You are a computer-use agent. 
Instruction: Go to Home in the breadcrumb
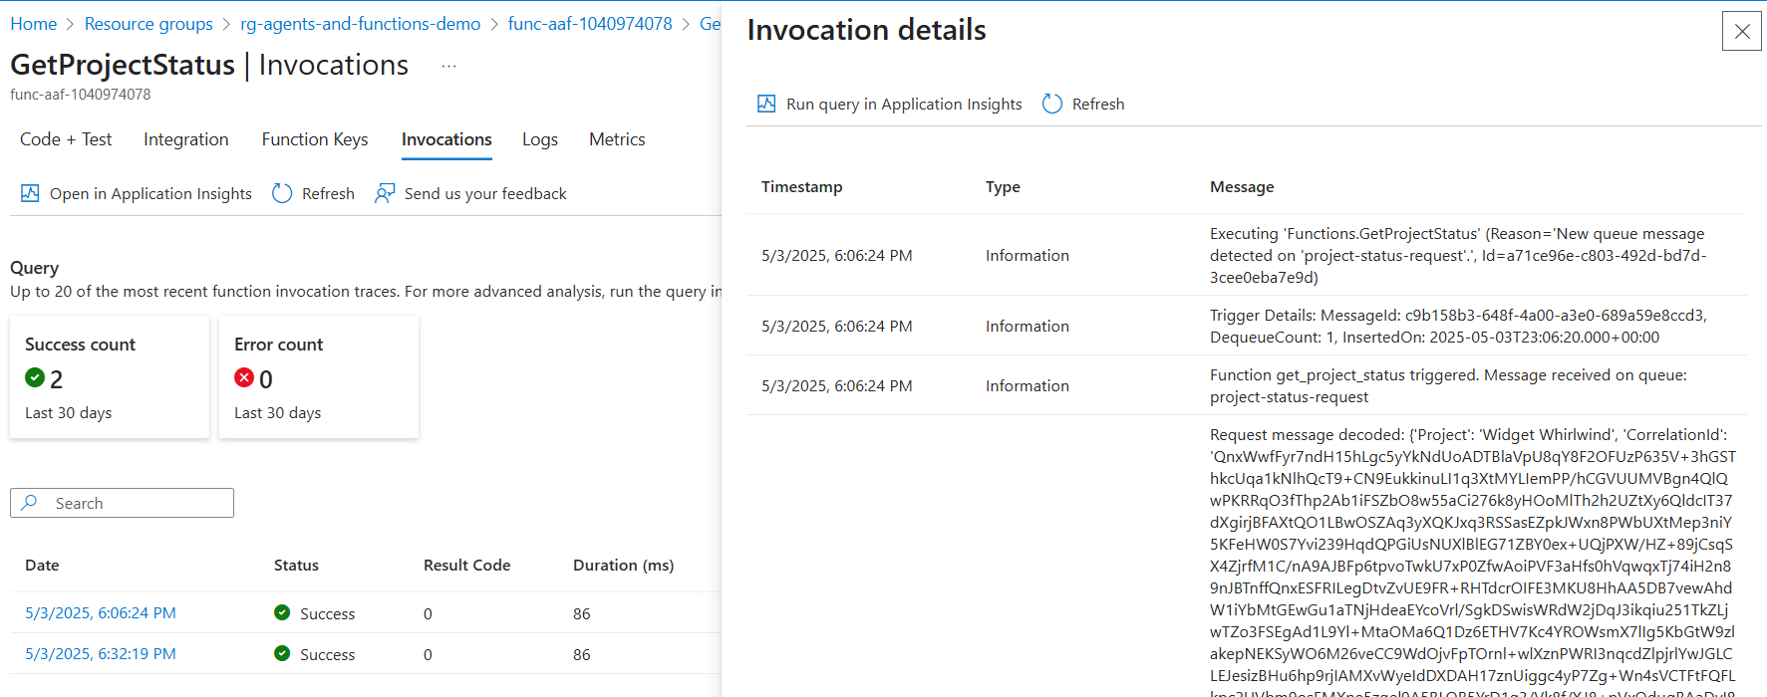coord(33,24)
